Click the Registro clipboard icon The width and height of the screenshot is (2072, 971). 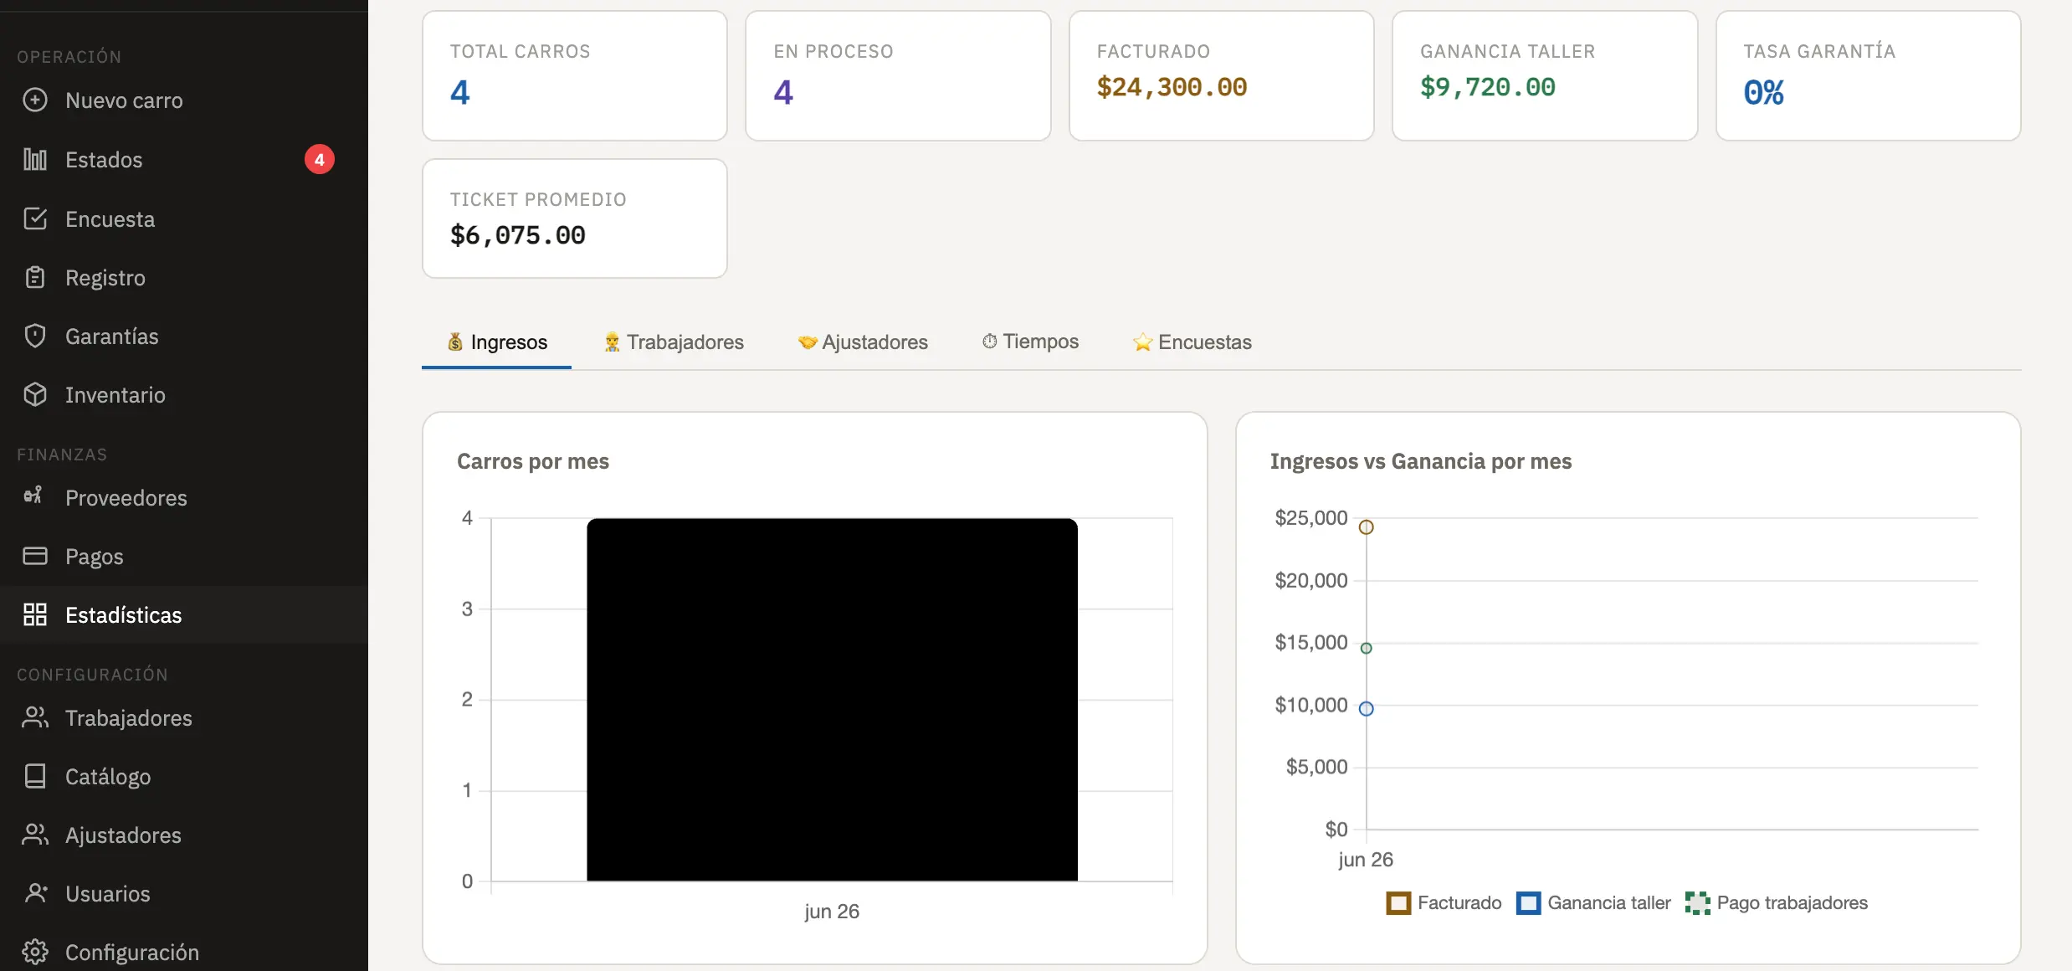point(35,277)
